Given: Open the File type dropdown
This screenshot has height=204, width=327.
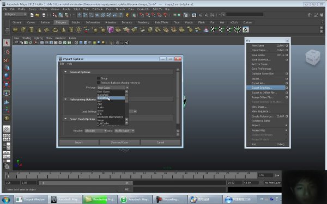Looking at the screenshot, I should (113, 88).
